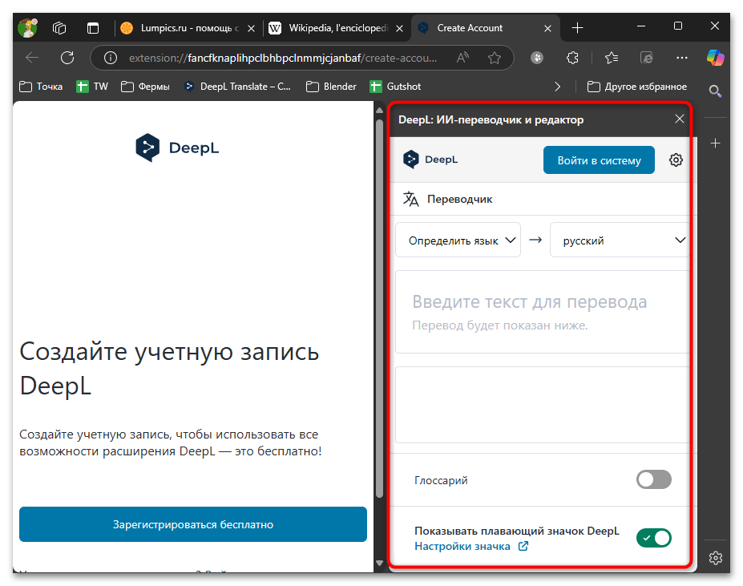Launch Copilot from the toolbar
743x586 pixels.
click(715, 58)
